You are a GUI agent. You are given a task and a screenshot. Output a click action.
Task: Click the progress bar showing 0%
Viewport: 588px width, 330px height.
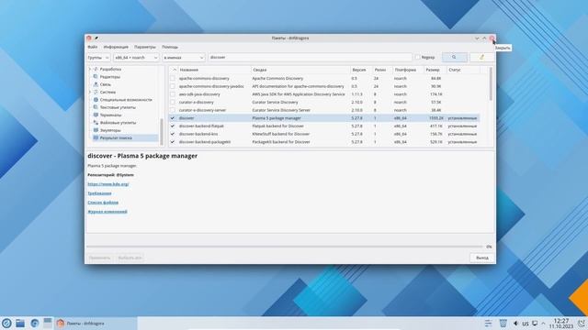point(285,247)
